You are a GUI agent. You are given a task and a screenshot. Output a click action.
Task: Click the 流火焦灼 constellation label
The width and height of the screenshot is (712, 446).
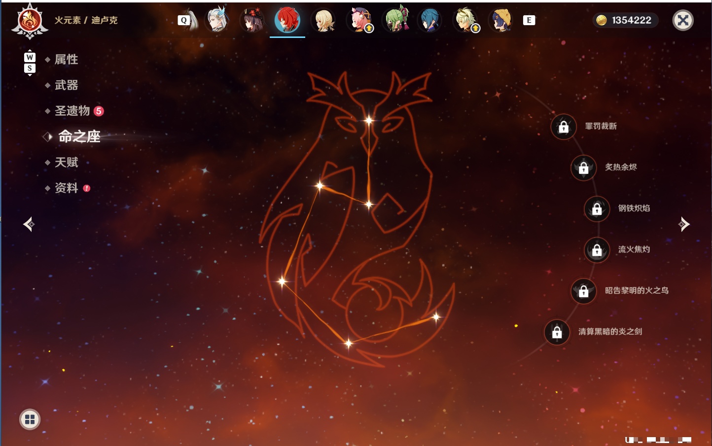click(634, 249)
